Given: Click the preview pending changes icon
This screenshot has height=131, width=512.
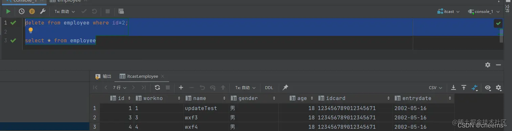Looking at the screenshot, I should pos(213,87).
